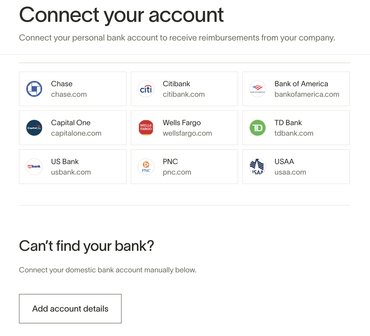Choose the Capital One name label
The height and width of the screenshot is (336, 370).
coord(71,123)
